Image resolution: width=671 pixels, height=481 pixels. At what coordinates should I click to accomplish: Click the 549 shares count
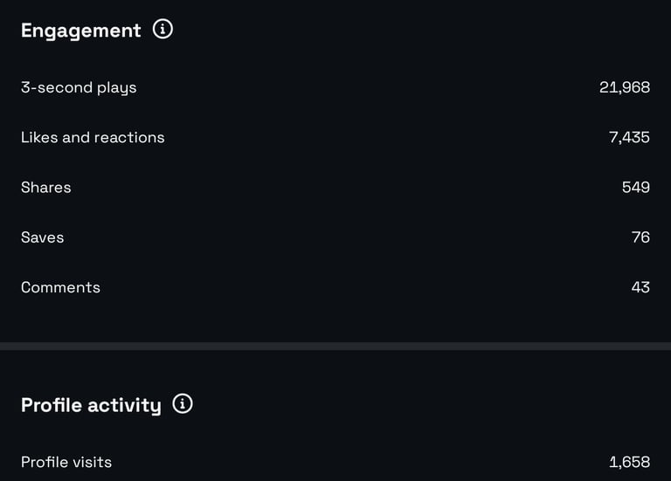tap(635, 187)
